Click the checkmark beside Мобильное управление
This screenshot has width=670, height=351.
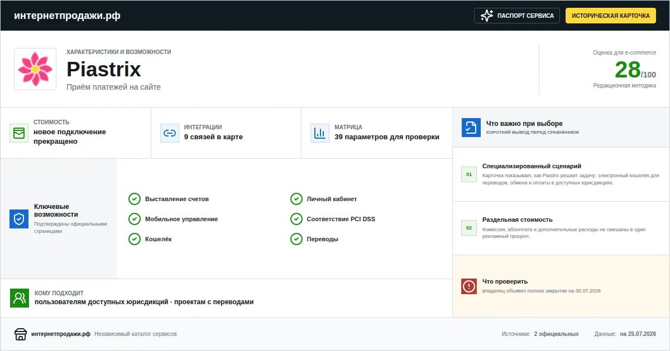coord(135,219)
